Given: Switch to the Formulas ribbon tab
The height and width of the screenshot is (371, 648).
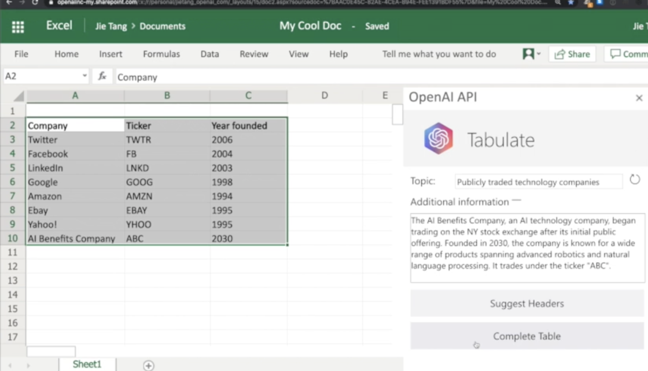Looking at the screenshot, I should click(161, 54).
